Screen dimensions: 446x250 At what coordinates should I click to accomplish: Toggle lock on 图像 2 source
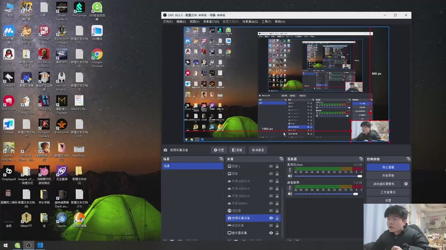277,166
